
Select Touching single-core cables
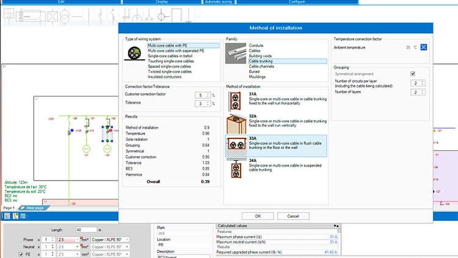pyautogui.click(x=170, y=61)
